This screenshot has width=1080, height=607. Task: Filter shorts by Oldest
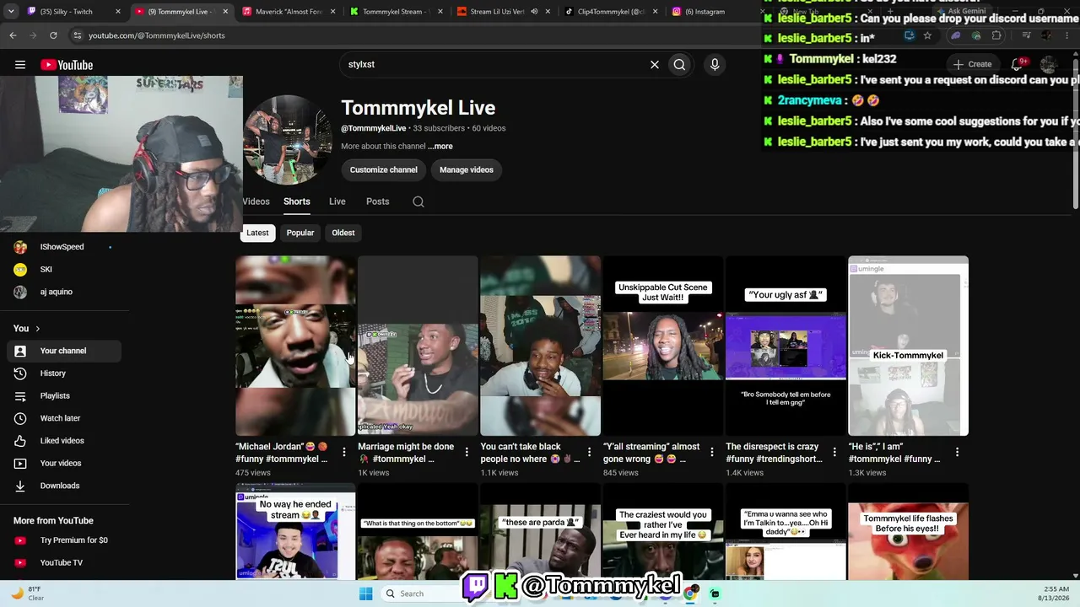click(343, 233)
